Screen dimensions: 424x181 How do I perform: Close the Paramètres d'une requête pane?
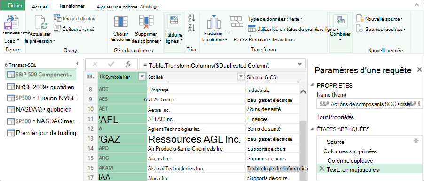(419, 69)
